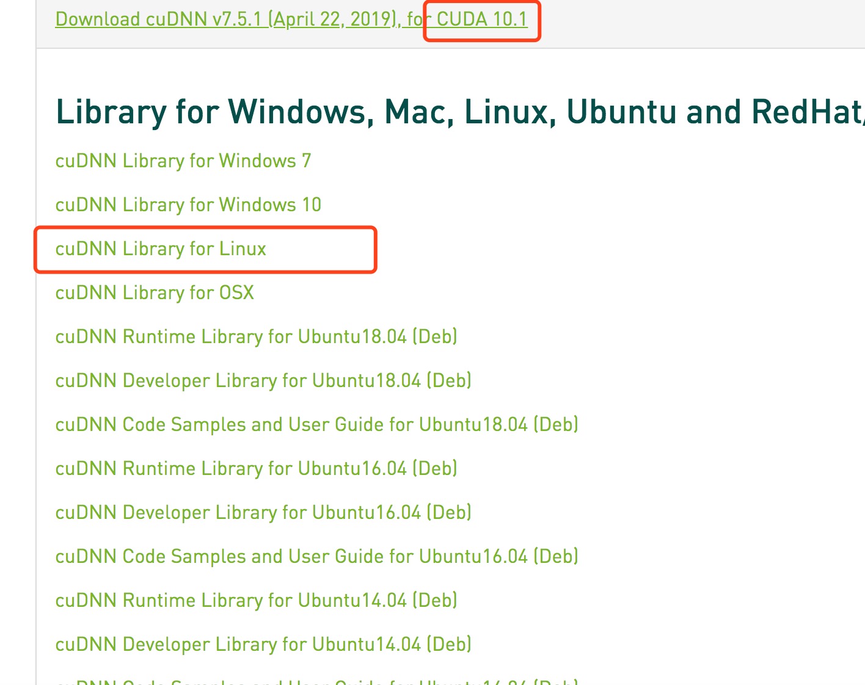This screenshot has width=865, height=685.
Task: Get cuDNN Code Samples for Ubuntu18.04 (Deb)
Action: pyautogui.click(x=317, y=425)
